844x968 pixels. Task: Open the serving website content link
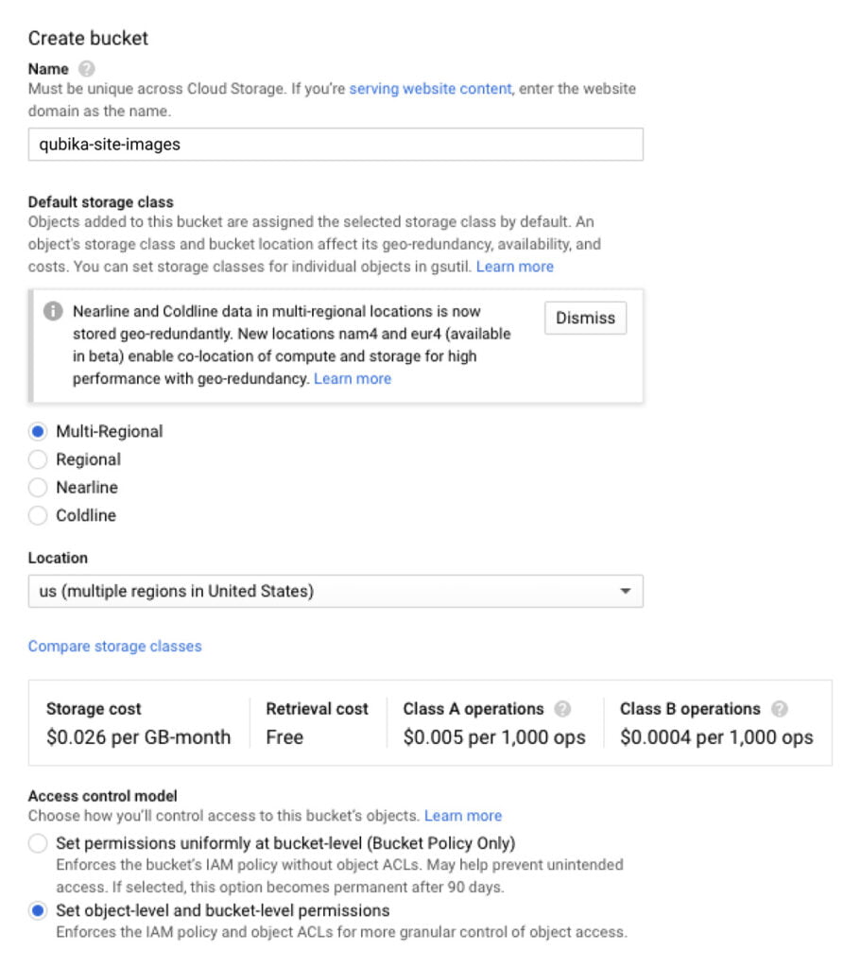(x=429, y=89)
